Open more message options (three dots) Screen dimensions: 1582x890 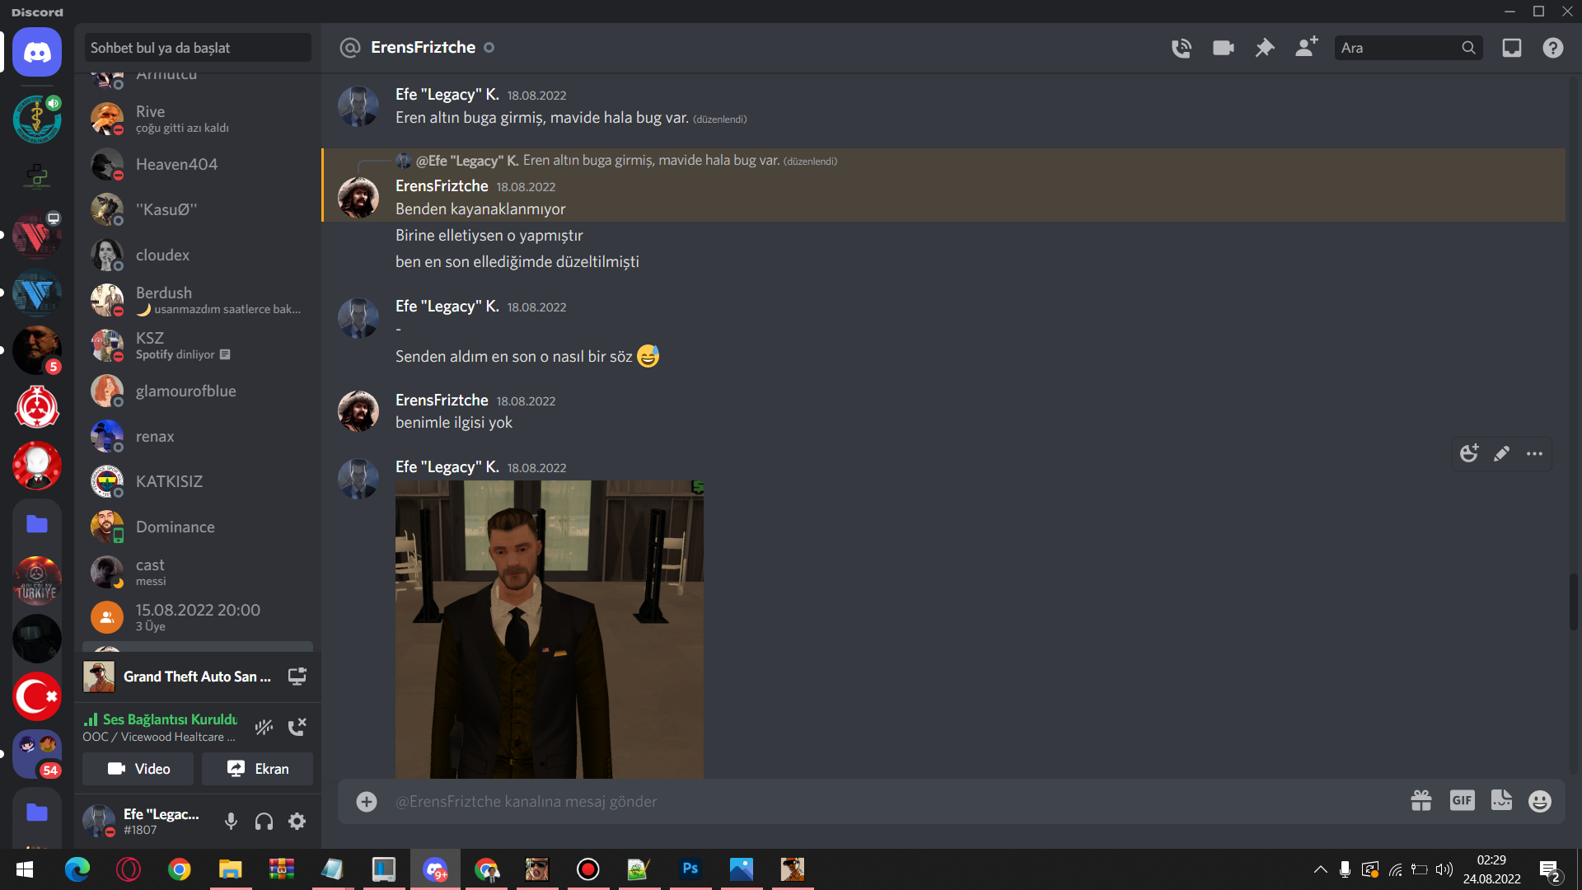point(1534,453)
